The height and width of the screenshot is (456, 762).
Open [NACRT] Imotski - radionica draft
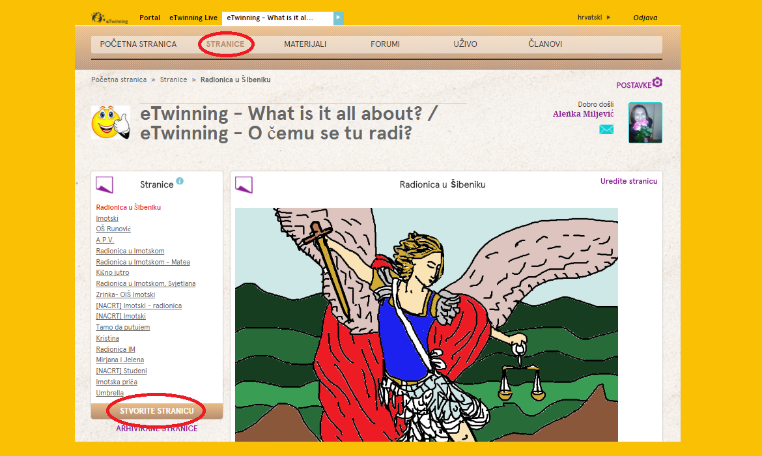[x=139, y=306]
